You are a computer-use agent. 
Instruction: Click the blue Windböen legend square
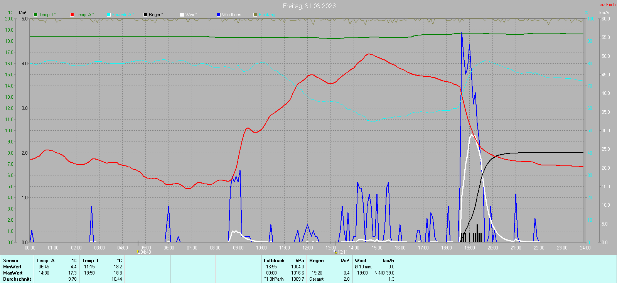tap(219, 15)
